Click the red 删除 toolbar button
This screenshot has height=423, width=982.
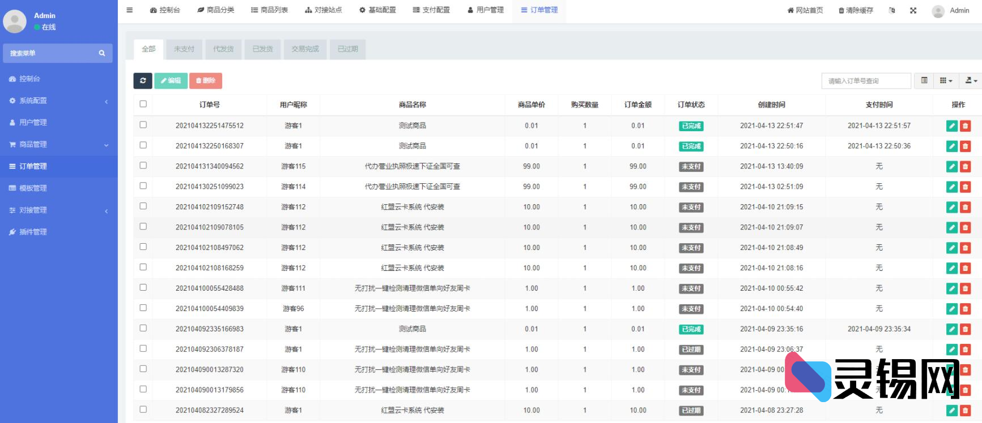click(206, 81)
